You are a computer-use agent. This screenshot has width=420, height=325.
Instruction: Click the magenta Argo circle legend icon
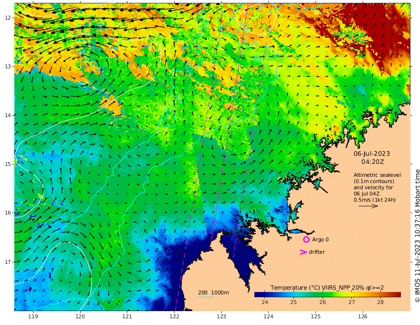[306, 239]
